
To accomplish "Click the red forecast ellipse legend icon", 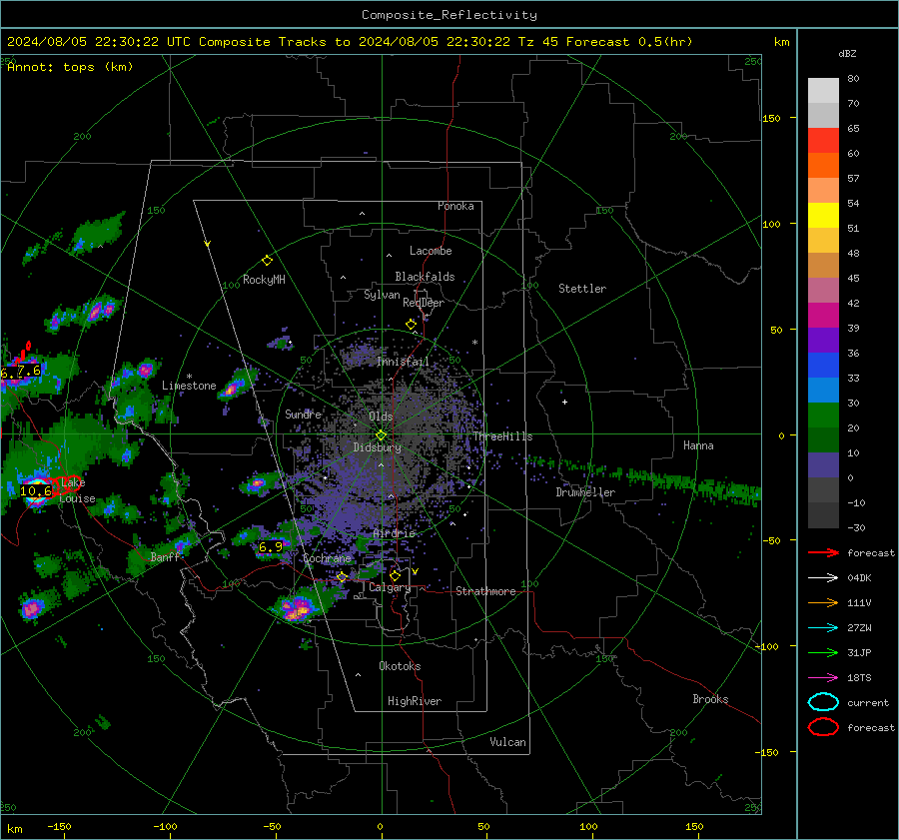I will tap(823, 727).
